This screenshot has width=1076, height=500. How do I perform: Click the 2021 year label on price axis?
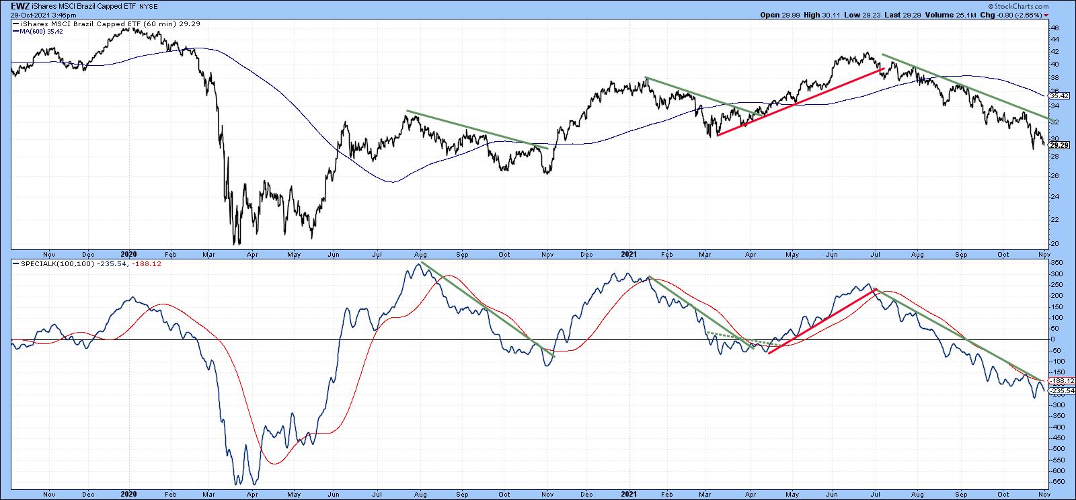point(627,255)
